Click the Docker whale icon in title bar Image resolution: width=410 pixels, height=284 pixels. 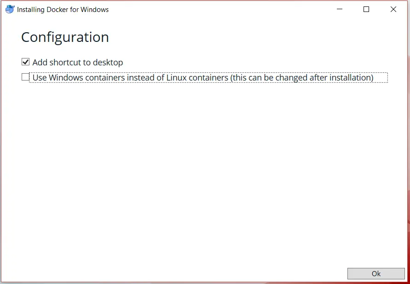click(10, 9)
